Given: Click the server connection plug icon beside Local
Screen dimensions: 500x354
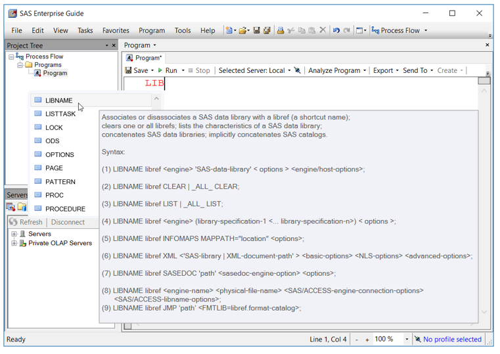Looking at the screenshot, I should [297, 70].
